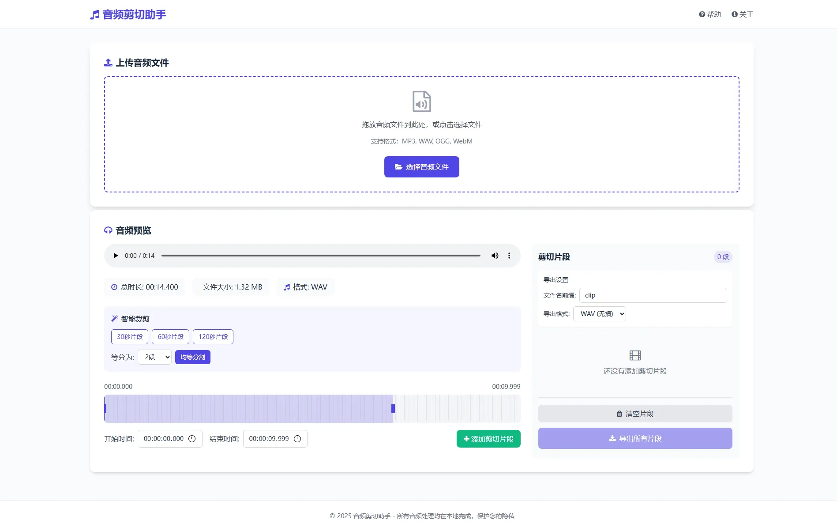Click the audio file icon in the drop zone

[421, 101]
